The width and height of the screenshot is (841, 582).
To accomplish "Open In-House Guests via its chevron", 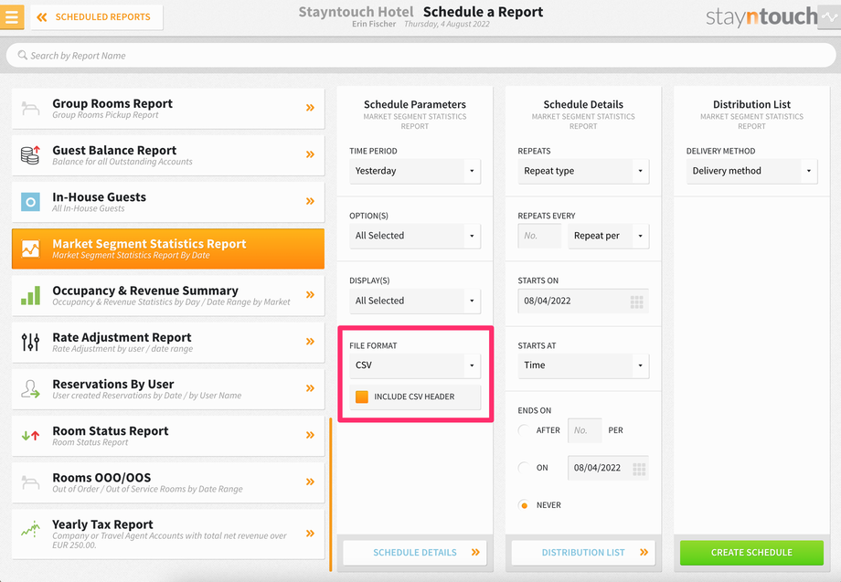I will (310, 201).
